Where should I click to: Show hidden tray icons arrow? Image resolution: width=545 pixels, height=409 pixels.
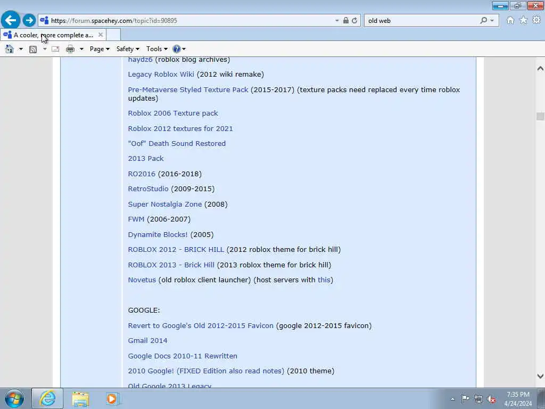pos(452,399)
